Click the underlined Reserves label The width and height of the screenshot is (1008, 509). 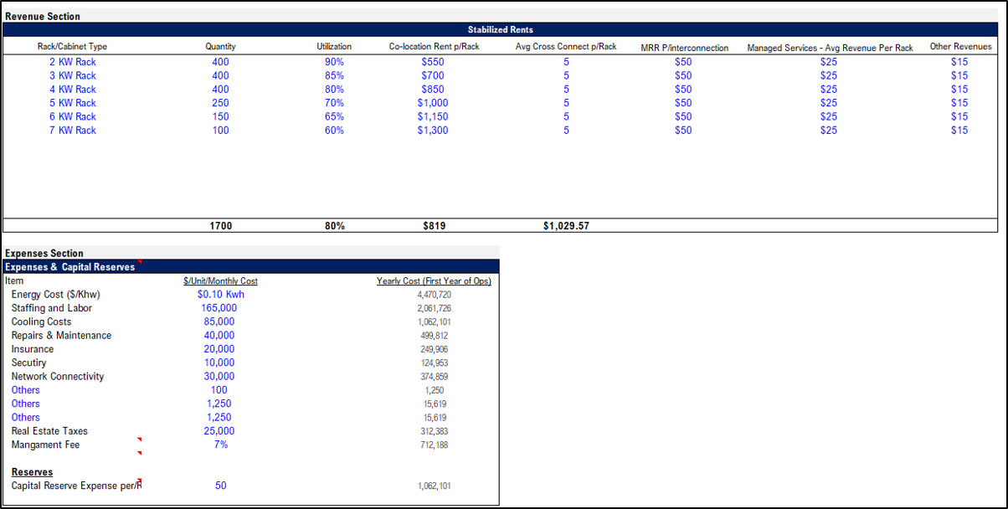pos(32,472)
